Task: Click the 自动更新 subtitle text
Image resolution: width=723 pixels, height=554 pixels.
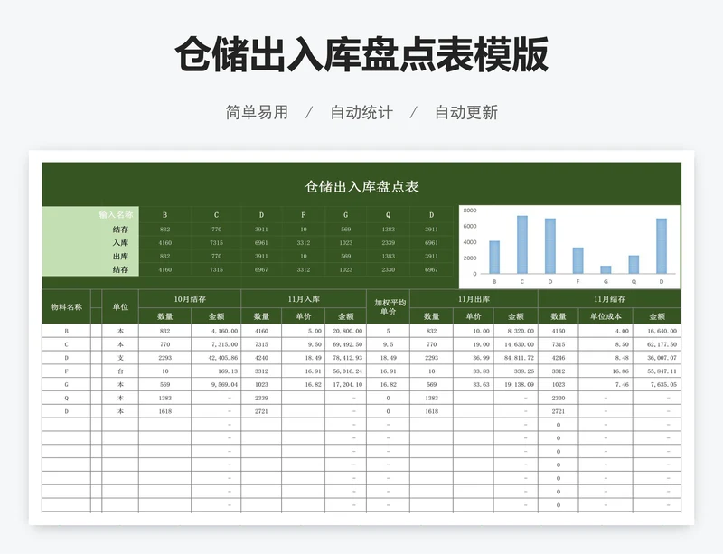Action: point(466,113)
